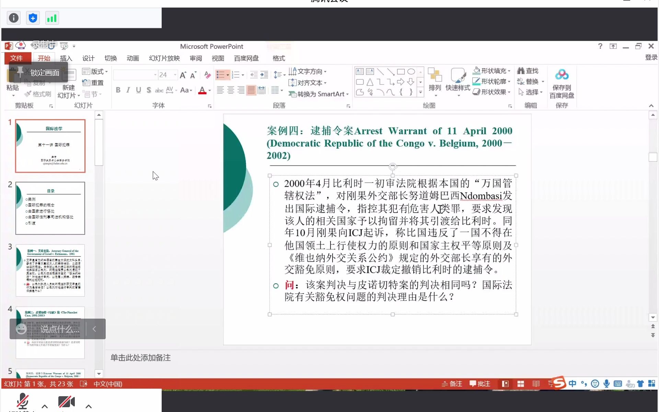The height and width of the screenshot is (412, 659).
Task: Click 转换为 SmartArt button
Action: (319, 94)
